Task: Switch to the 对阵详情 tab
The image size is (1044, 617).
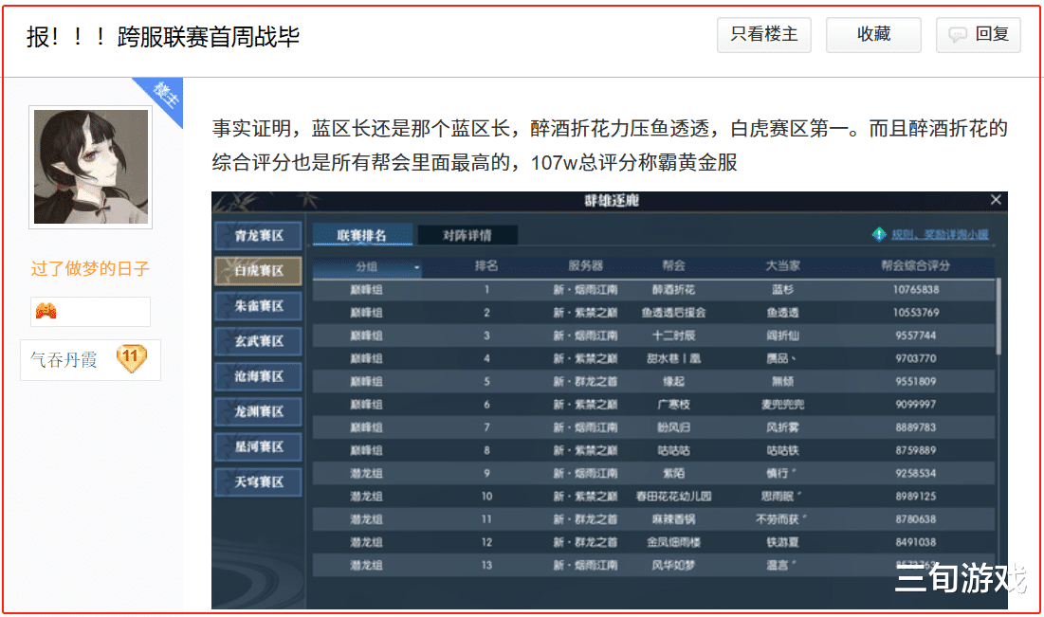Action: [467, 235]
